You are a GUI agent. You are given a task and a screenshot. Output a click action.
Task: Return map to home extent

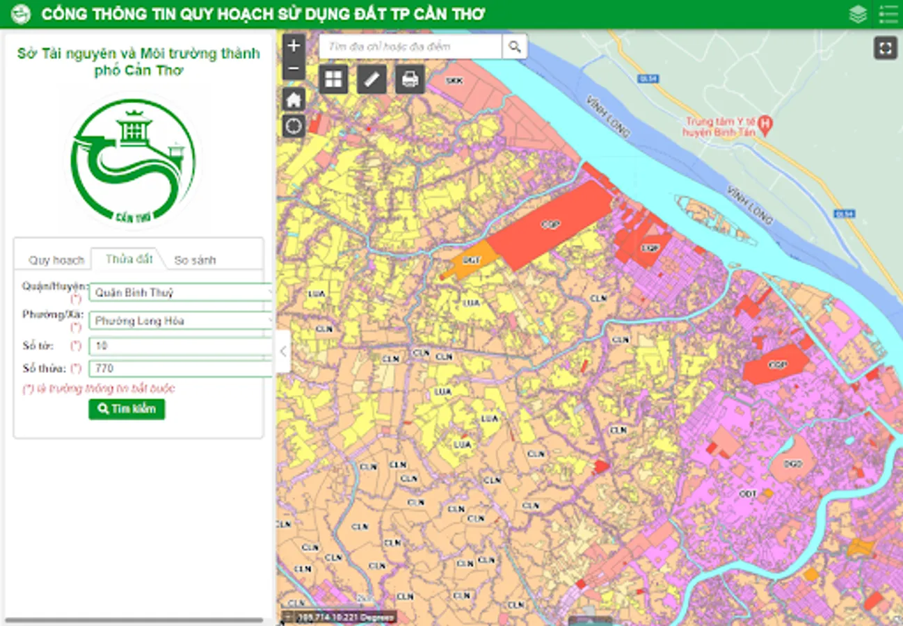click(x=294, y=99)
